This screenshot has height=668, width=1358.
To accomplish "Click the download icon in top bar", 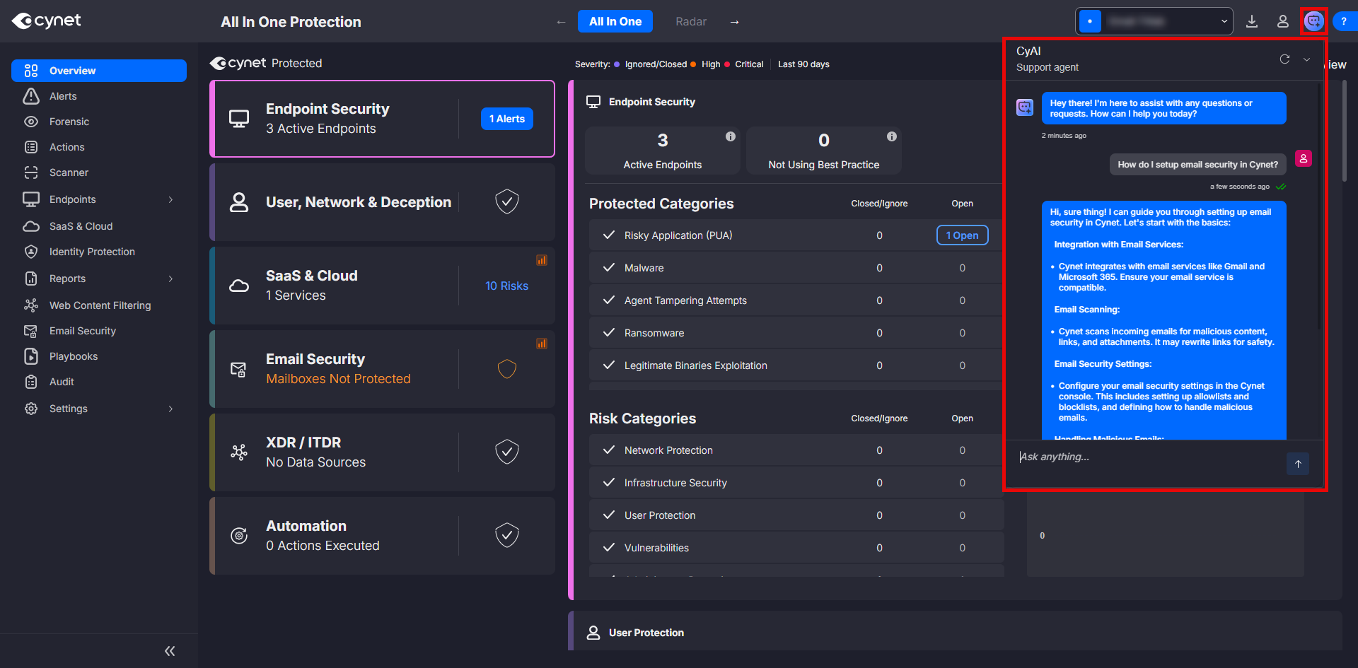I will coord(1252,21).
